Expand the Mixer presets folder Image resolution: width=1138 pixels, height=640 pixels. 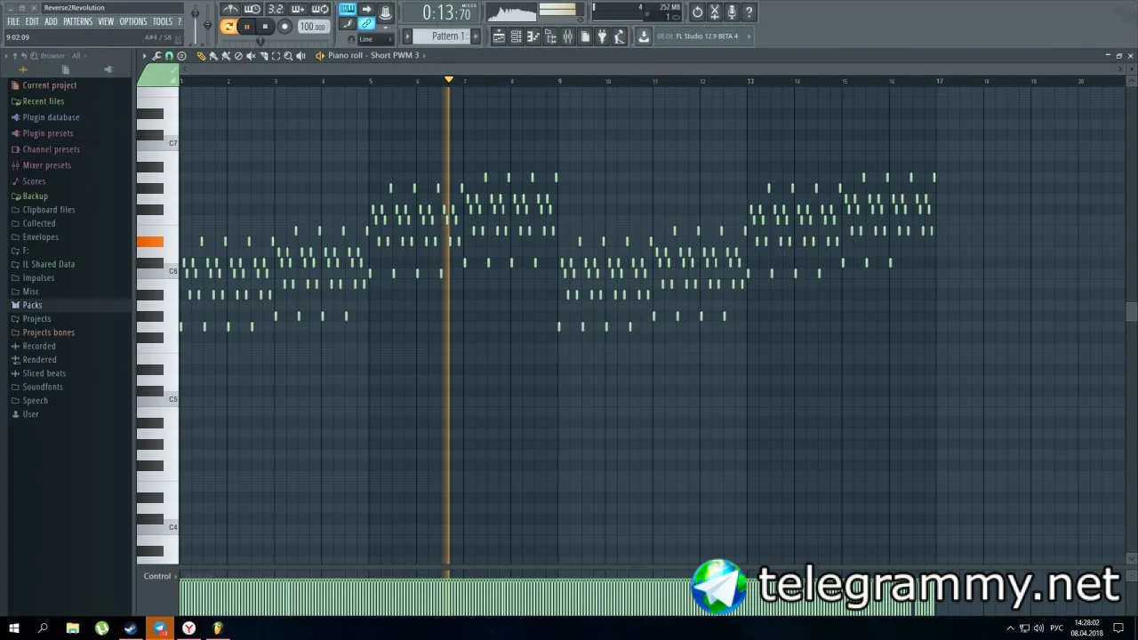(x=46, y=165)
